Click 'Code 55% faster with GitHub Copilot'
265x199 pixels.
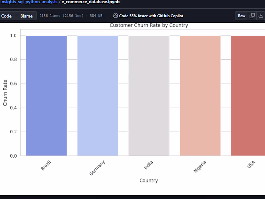152,16
